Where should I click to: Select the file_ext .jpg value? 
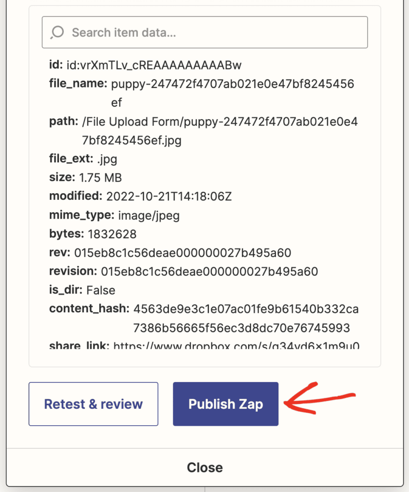click(x=99, y=158)
